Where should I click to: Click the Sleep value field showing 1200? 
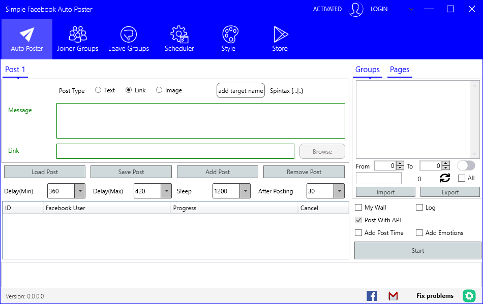click(226, 191)
